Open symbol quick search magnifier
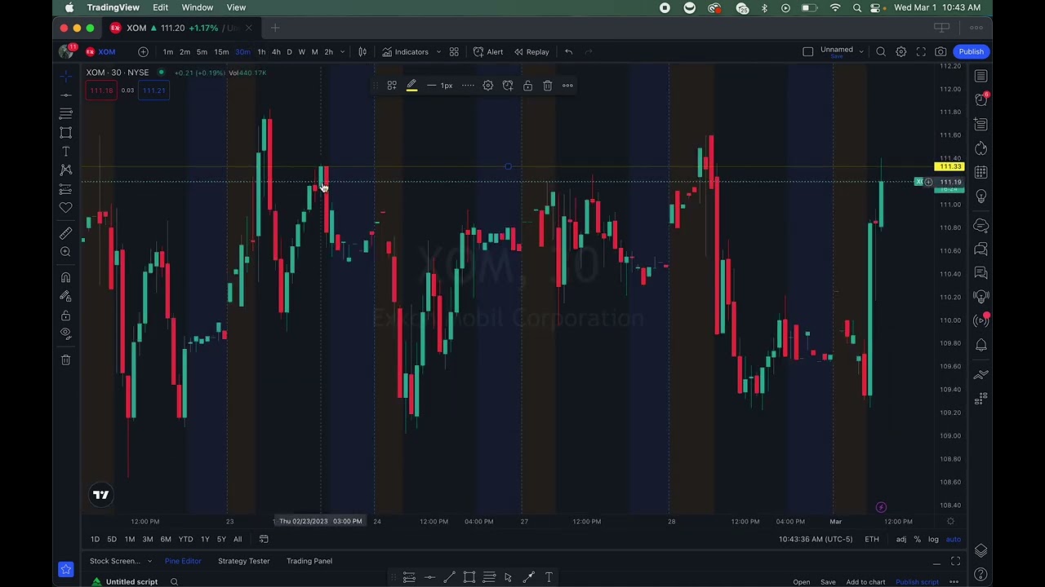1045x587 pixels. pos(881,52)
